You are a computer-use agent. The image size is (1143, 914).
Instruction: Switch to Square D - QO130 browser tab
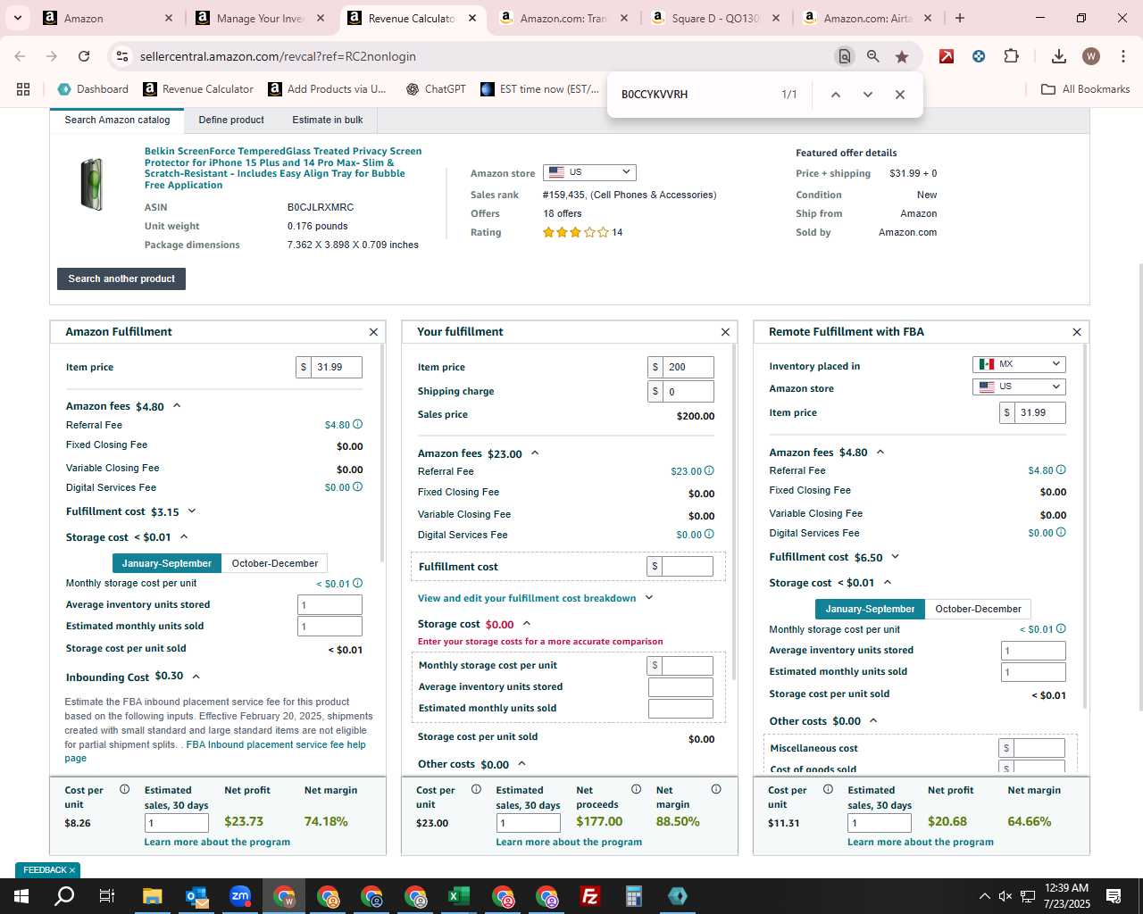pyautogui.click(x=714, y=18)
